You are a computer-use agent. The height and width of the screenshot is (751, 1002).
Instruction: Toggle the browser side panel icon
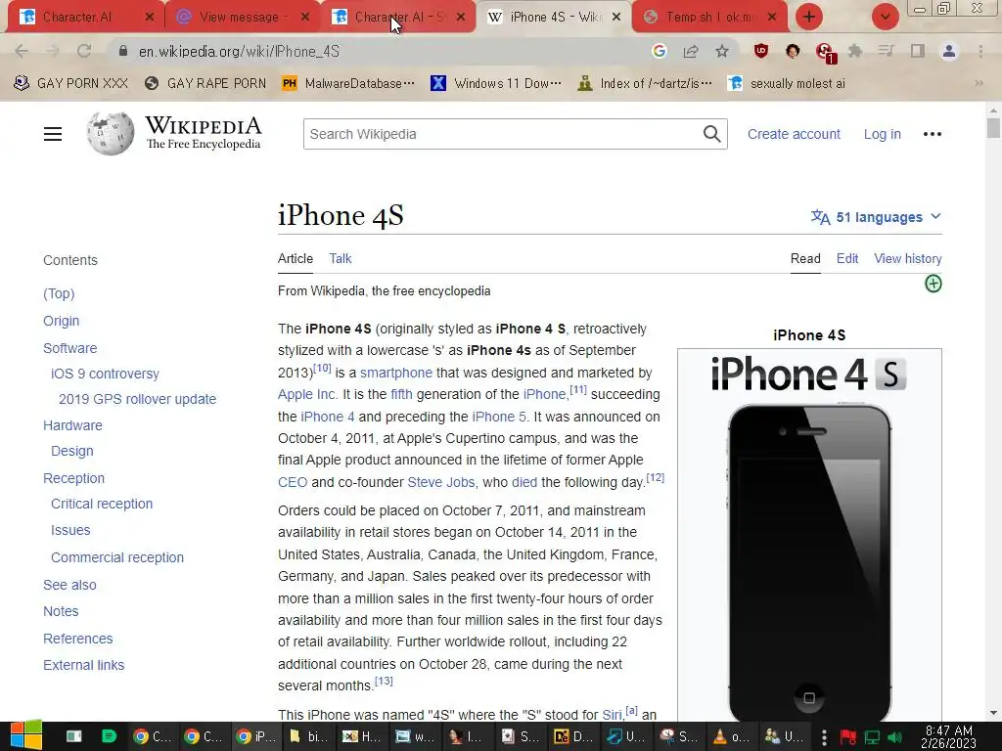coord(918,51)
